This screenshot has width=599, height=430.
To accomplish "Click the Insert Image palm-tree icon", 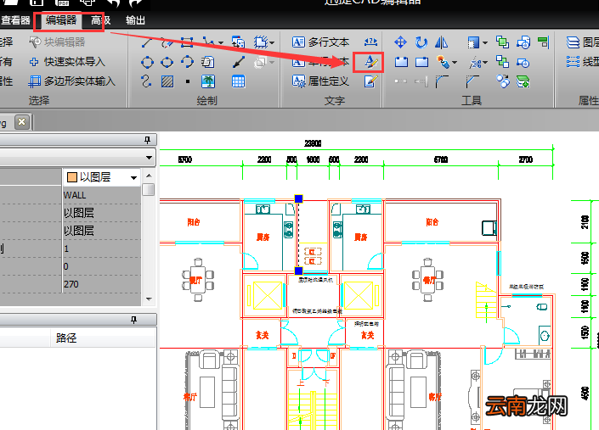I will (208, 81).
